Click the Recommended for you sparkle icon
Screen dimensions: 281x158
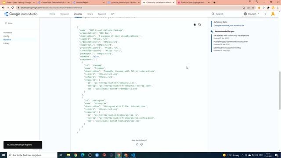[212, 31]
